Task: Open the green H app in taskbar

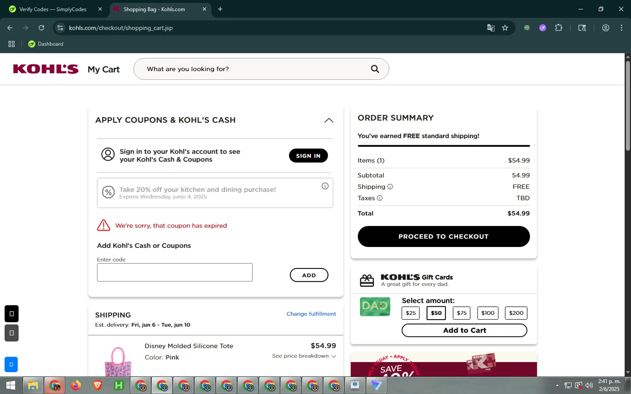Action: pos(119,385)
